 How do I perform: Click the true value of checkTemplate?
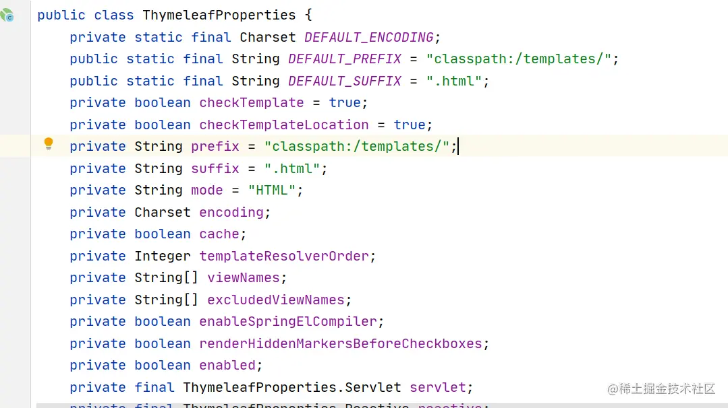pyautogui.click(x=345, y=103)
